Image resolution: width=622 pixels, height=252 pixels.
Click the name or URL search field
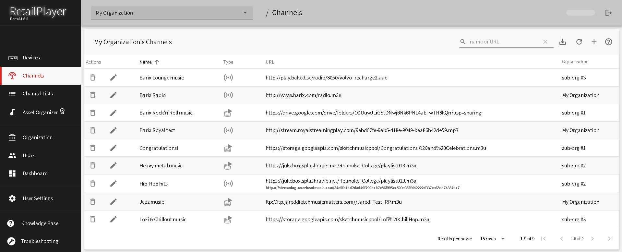(x=504, y=42)
